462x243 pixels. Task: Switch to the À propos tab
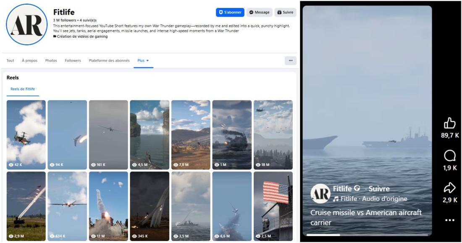click(29, 60)
